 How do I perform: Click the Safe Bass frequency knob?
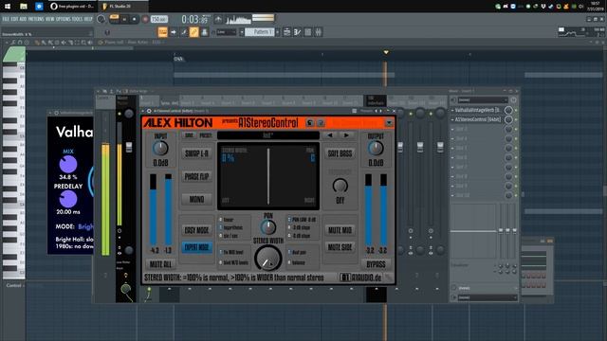340,186
